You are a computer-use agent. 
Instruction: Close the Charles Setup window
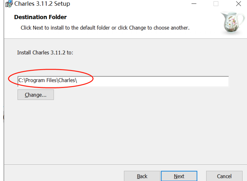[x=238, y=4]
